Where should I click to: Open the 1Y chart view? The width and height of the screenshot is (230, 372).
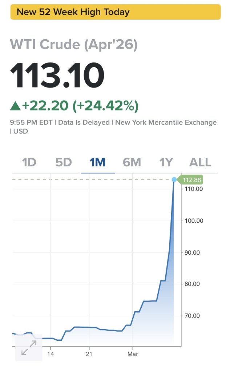(x=166, y=162)
